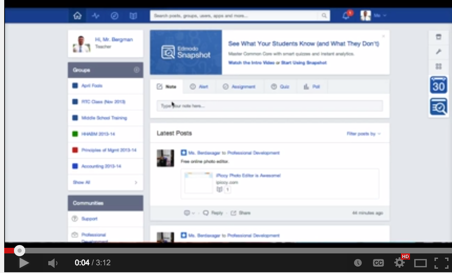Open the library book icon
Image resolution: width=452 pixels, height=273 pixels.
(x=133, y=16)
